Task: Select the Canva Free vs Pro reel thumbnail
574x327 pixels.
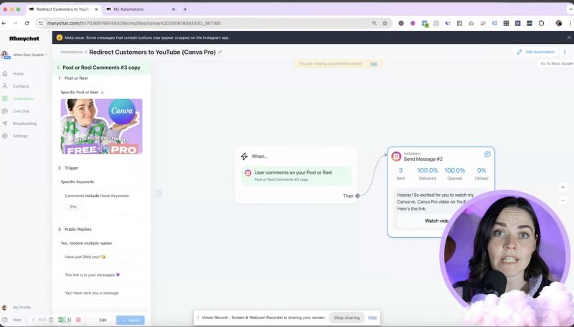Action: (x=101, y=126)
